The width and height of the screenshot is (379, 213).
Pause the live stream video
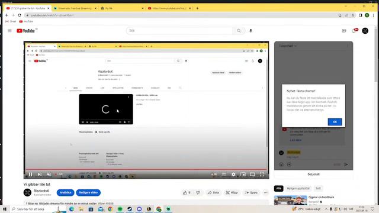tap(30, 174)
